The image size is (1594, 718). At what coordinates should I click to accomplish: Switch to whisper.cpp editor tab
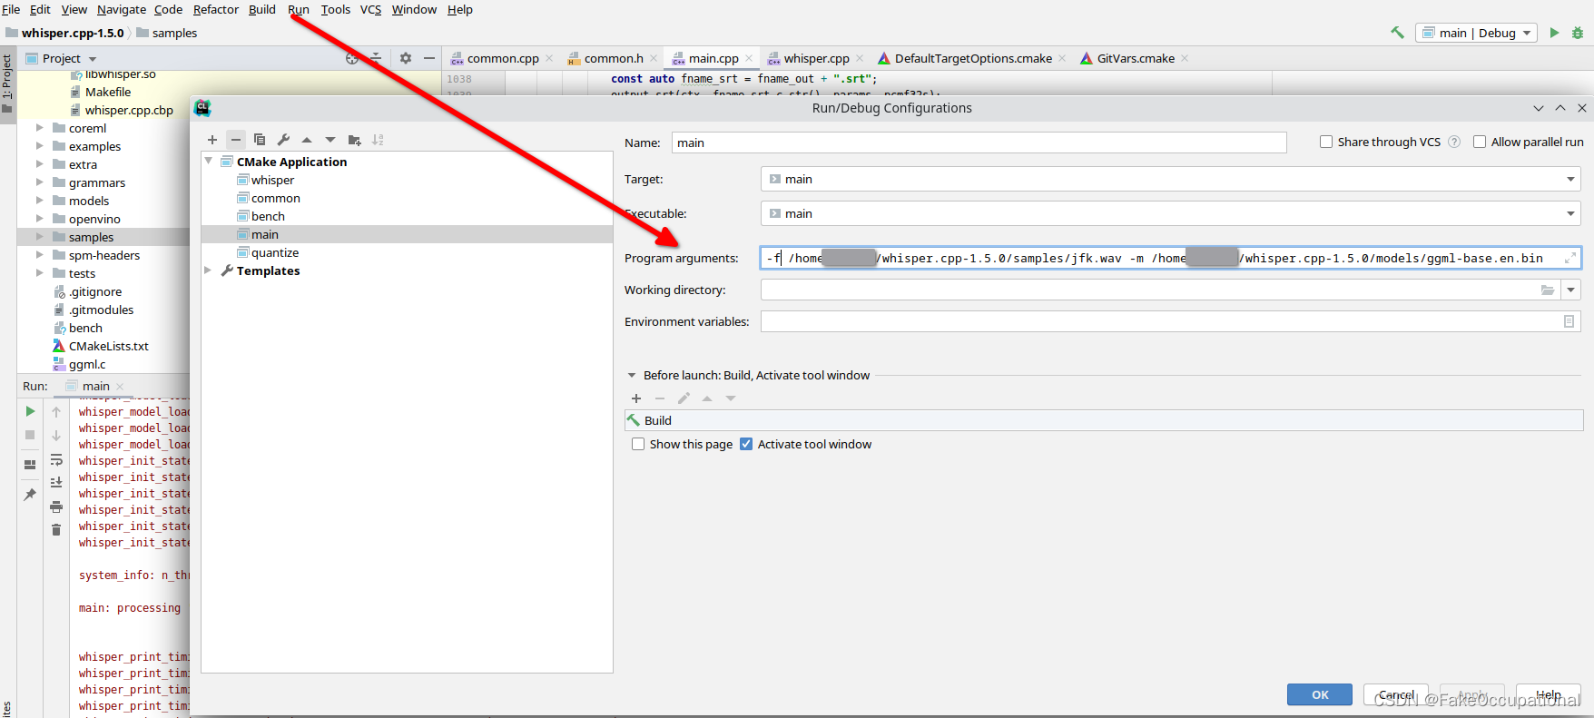point(816,58)
